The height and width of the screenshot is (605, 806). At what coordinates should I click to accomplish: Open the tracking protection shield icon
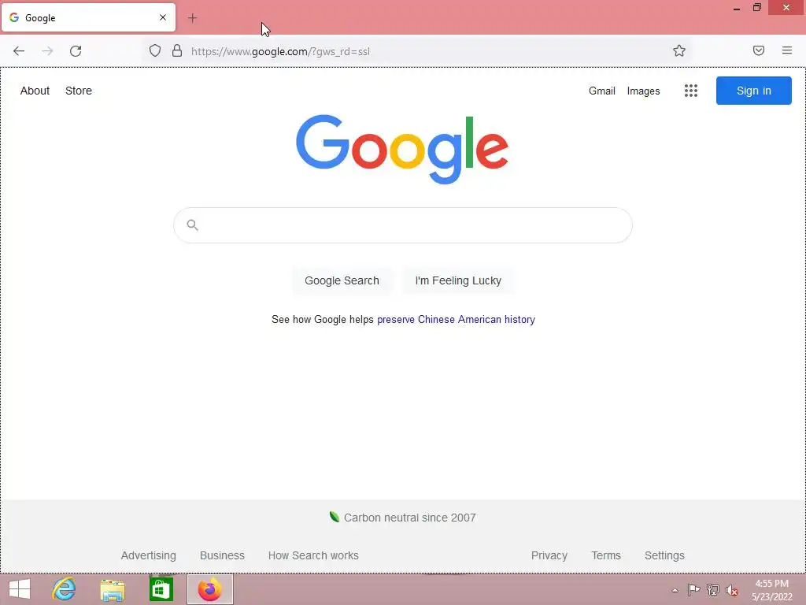(155, 50)
